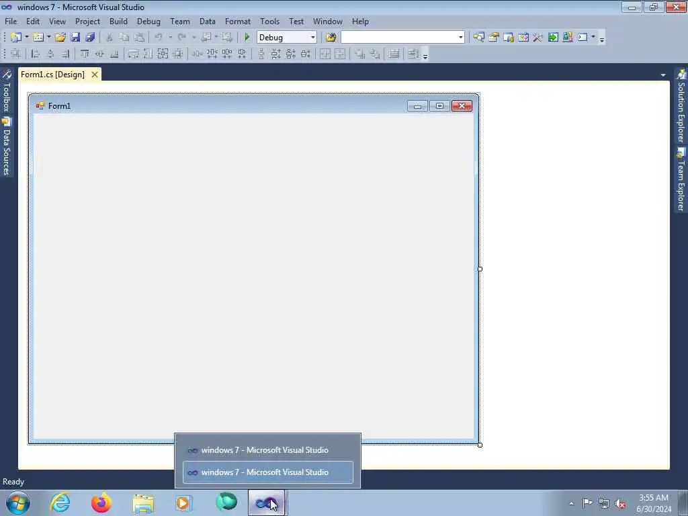The height and width of the screenshot is (516, 688).
Task: Open the Command Window toolbar icon
Action: coord(583,38)
